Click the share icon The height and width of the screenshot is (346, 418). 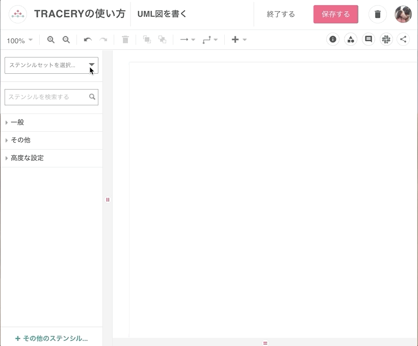click(403, 39)
